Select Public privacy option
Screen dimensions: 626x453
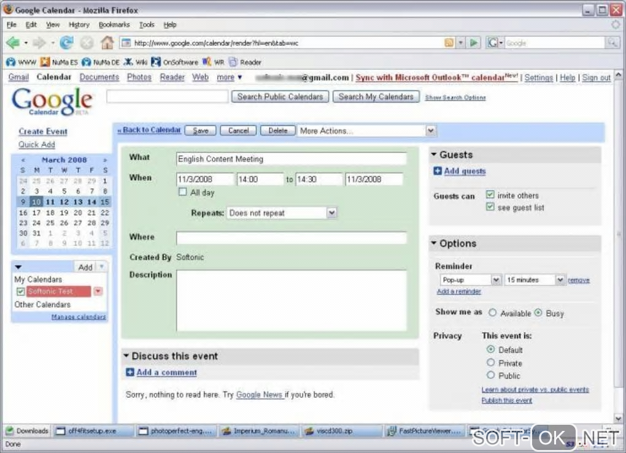pyautogui.click(x=490, y=375)
